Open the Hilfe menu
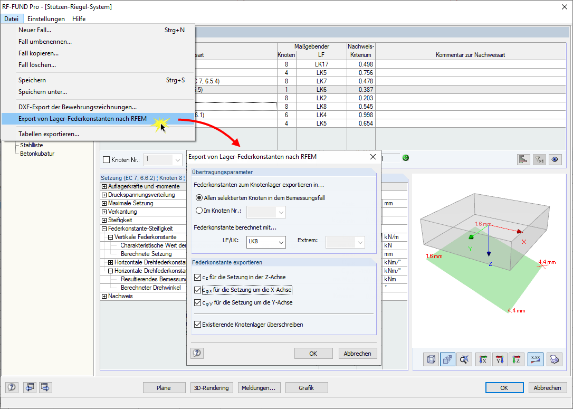 pos(79,18)
